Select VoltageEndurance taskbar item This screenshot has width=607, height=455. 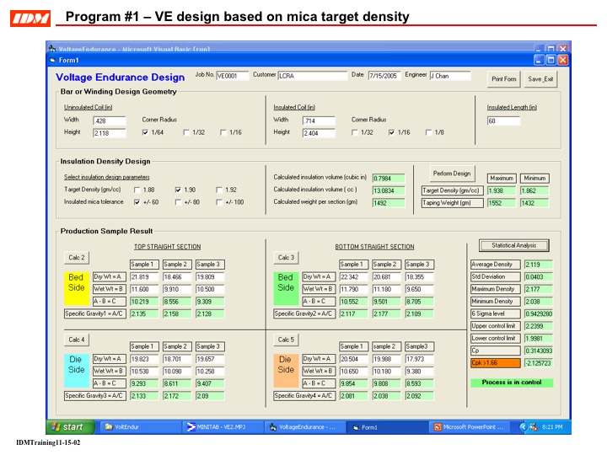pyautogui.click(x=302, y=427)
